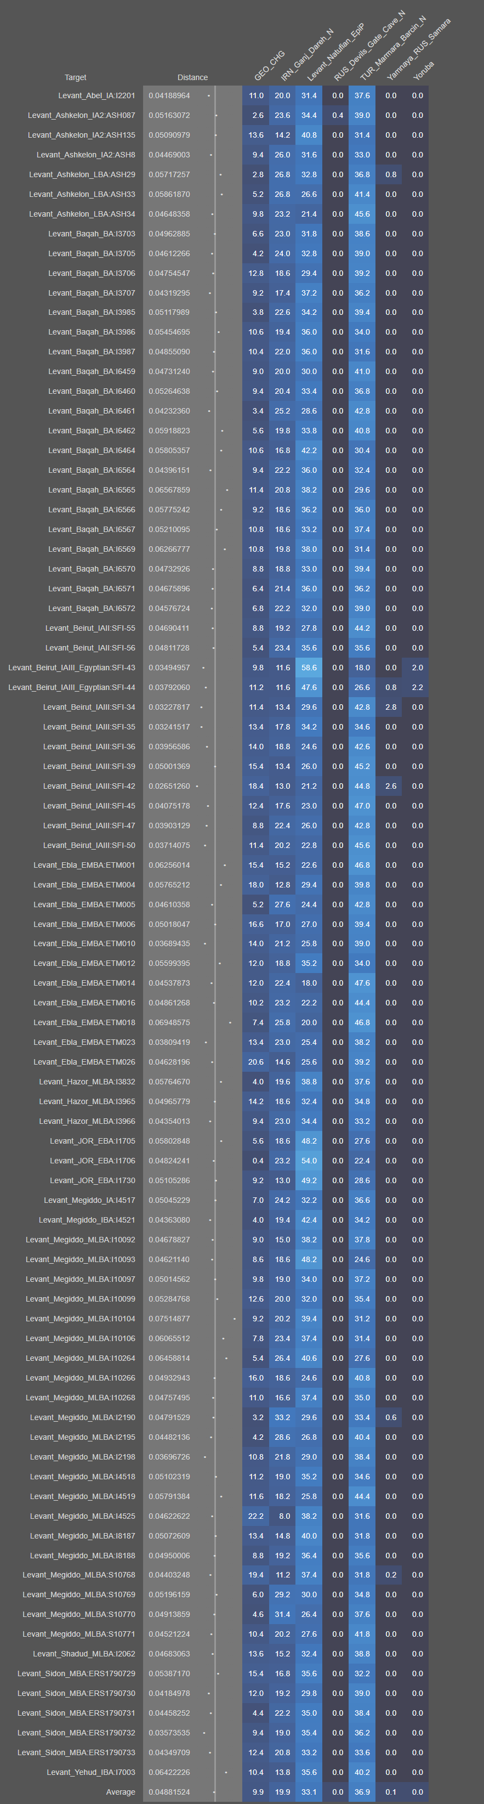Select the GEO_CHG column header
This screenshot has height=1804, width=484.
click(269, 65)
